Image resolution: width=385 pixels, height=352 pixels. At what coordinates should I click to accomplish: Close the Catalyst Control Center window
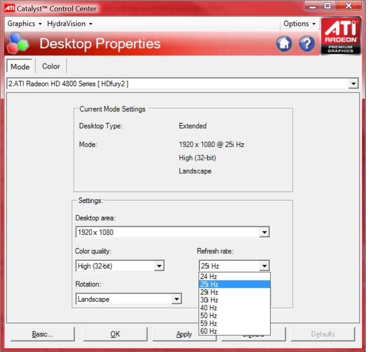coord(349,6)
